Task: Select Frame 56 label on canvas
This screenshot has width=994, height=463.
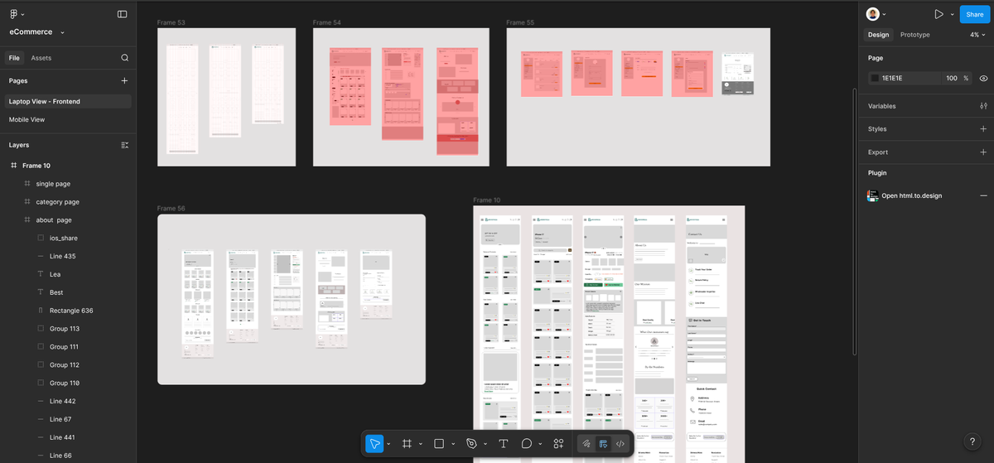Action: 171,209
